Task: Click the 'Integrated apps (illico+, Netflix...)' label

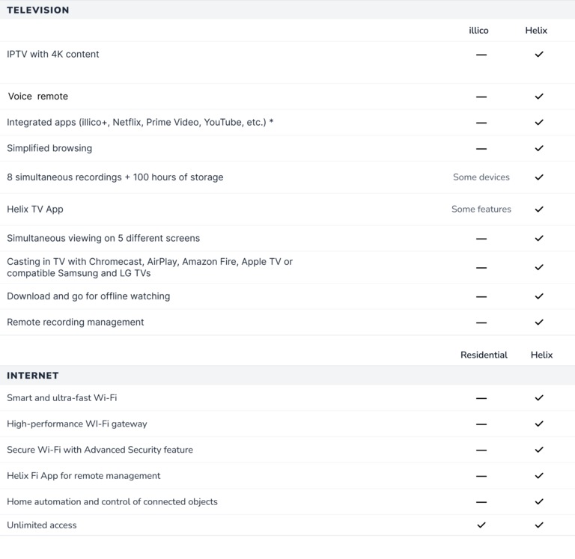Action: coord(140,123)
